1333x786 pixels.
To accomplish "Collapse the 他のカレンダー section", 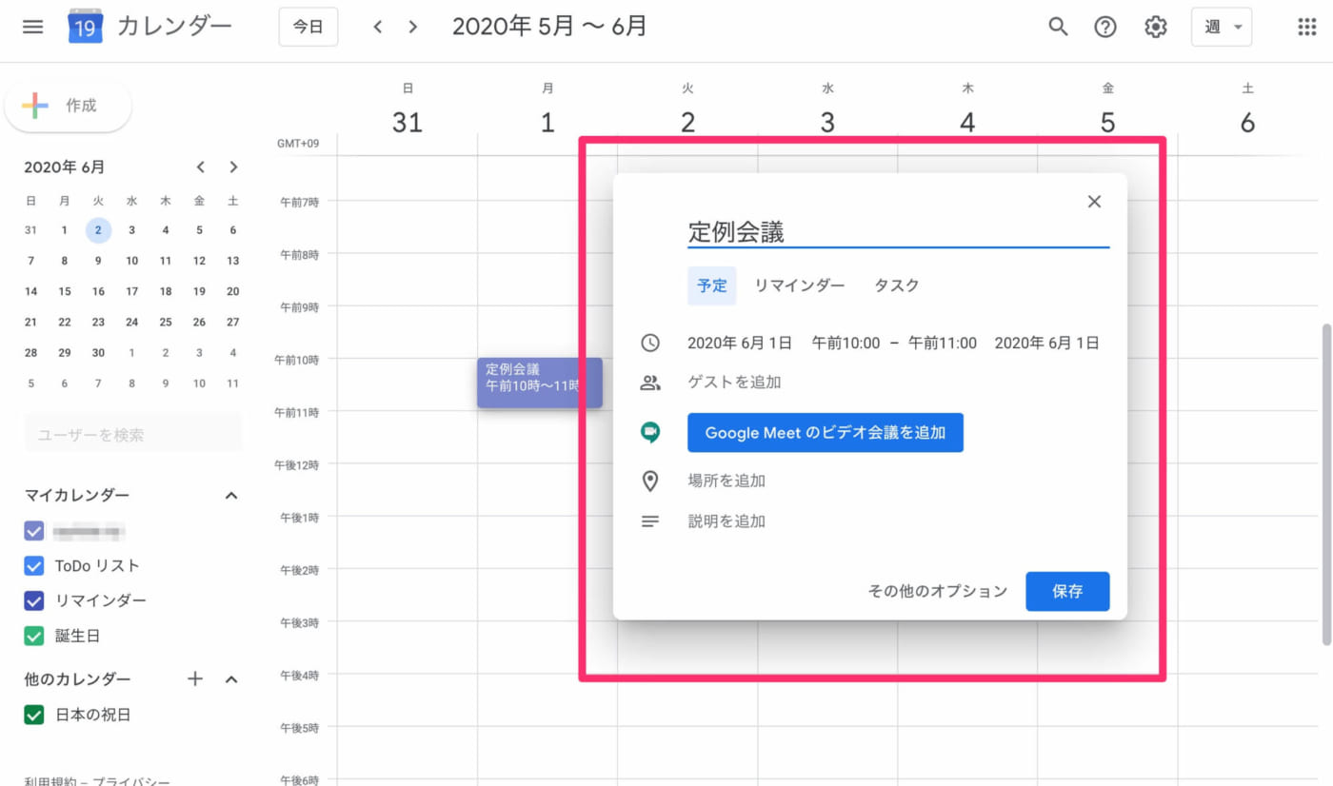I will (x=231, y=679).
